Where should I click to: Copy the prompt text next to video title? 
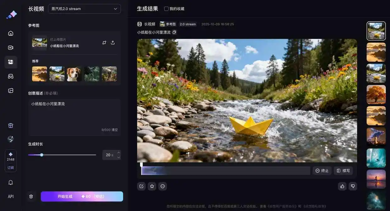175,32
